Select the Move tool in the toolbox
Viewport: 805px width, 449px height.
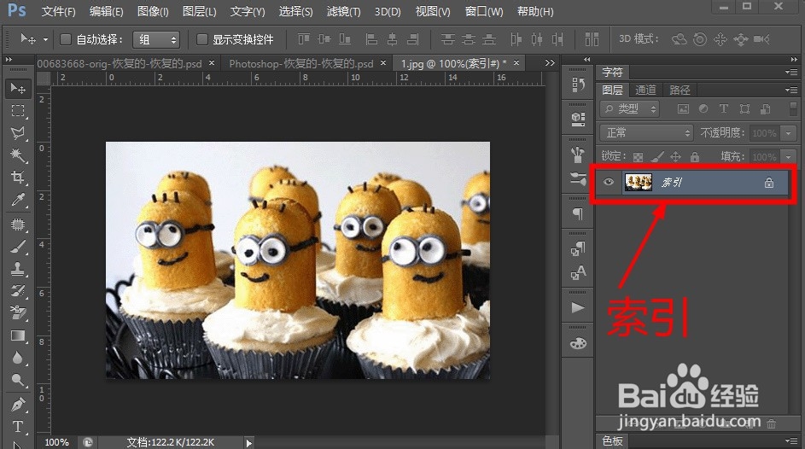tap(18, 89)
